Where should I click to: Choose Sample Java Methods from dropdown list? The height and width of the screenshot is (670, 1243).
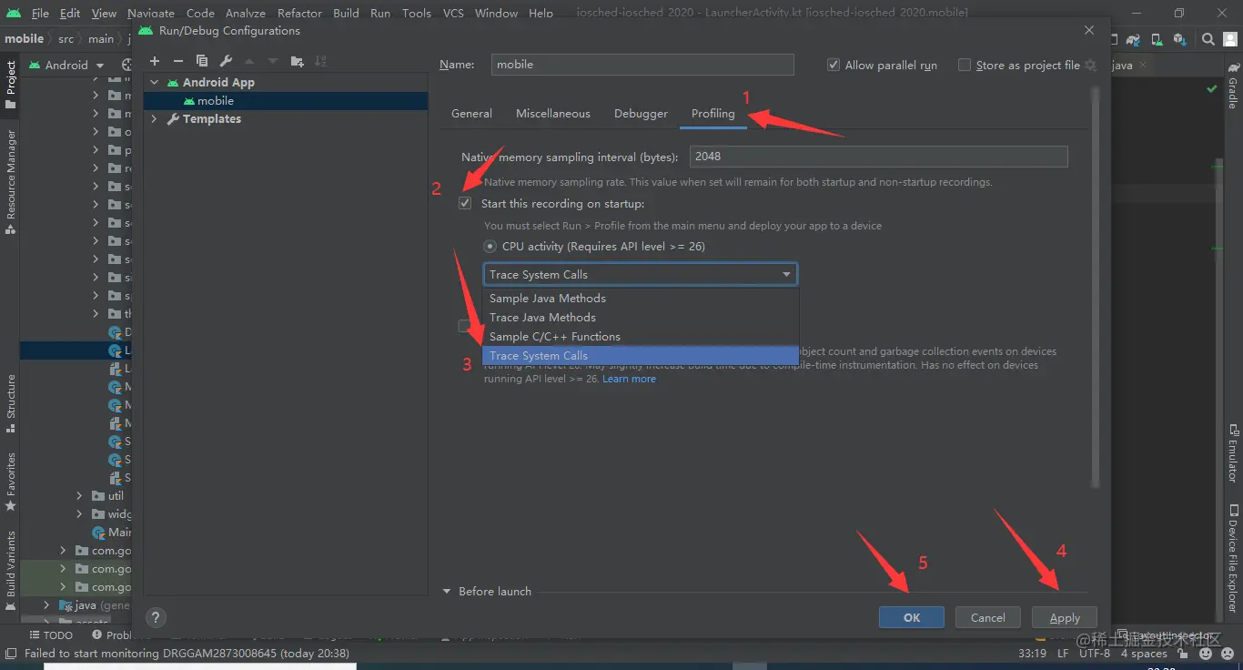pos(640,299)
